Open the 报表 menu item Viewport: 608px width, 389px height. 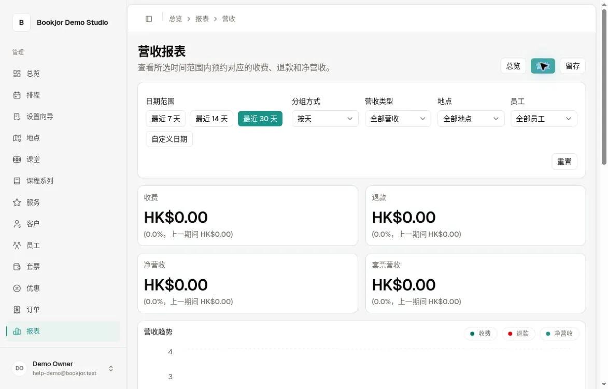point(63,332)
